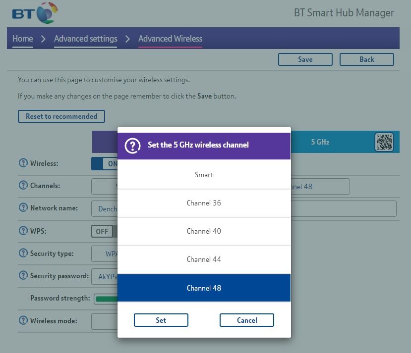
Task: Select Channel 40 in the list
Action: (x=204, y=231)
